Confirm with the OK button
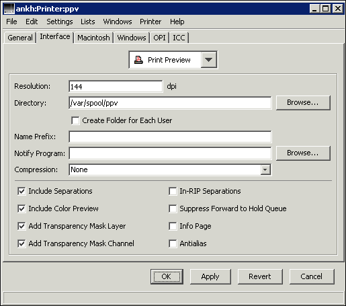The height and width of the screenshot is (306, 346). click(167, 276)
